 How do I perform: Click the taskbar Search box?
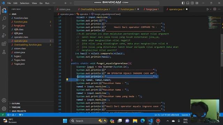(x=88, y=121)
